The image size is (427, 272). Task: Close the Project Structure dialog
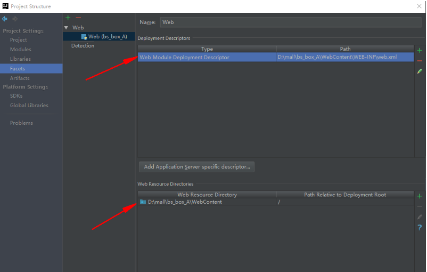(419, 6)
